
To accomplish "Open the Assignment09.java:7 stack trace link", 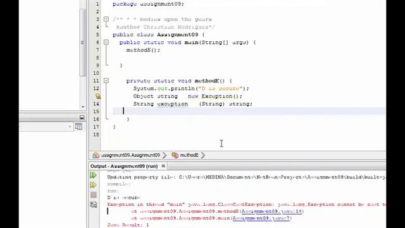I will tap(261, 218).
